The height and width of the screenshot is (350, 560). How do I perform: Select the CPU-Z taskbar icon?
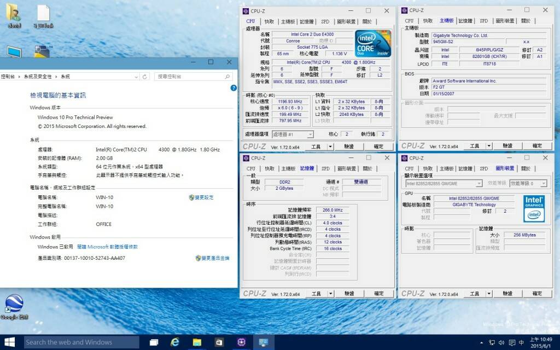(x=241, y=342)
